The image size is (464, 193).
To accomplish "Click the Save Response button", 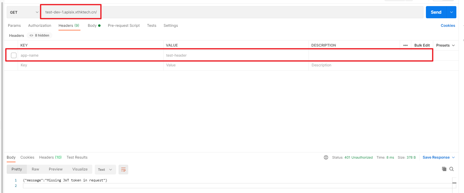I will [x=436, y=157].
